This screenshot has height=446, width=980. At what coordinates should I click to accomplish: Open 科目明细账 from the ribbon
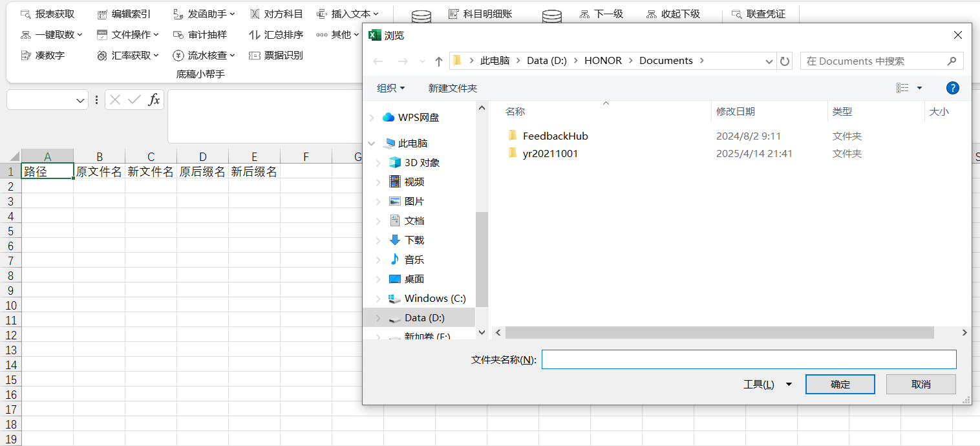point(481,13)
